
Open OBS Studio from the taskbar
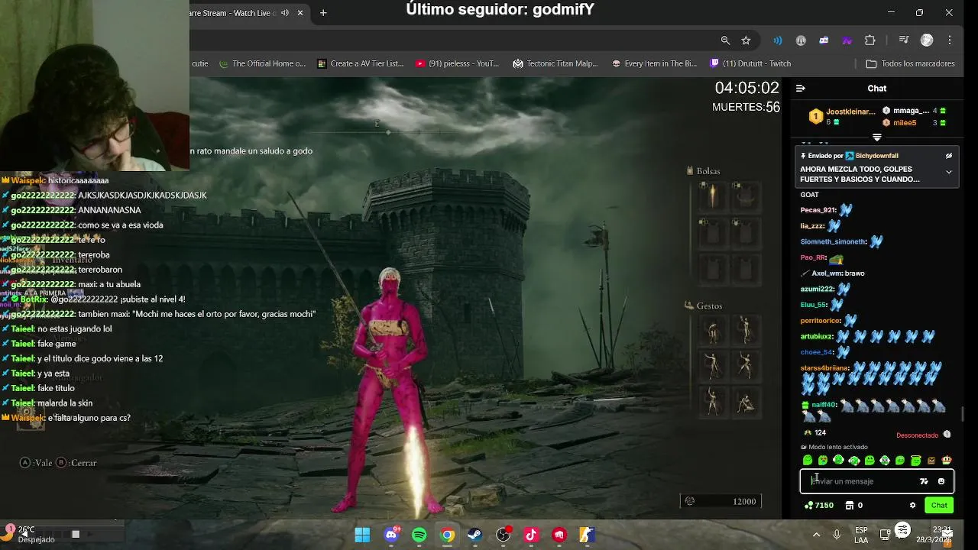point(504,535)
